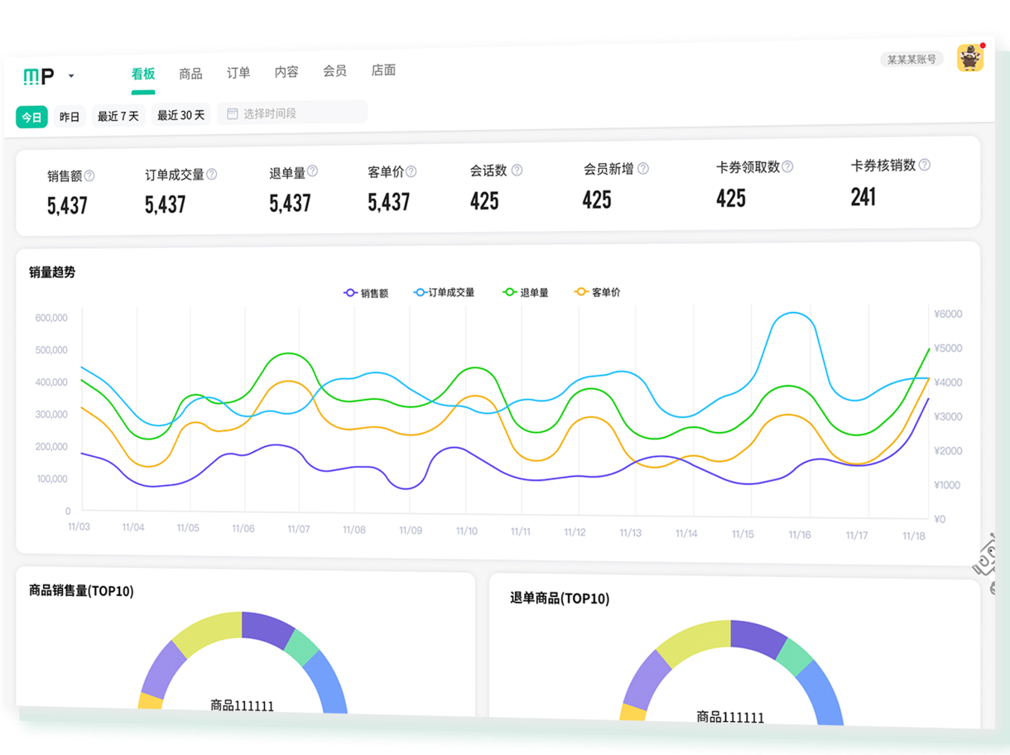This screenshot has width=1010, height=755.
Task: Select the 昨日 date filter
Action: (70, 117)
